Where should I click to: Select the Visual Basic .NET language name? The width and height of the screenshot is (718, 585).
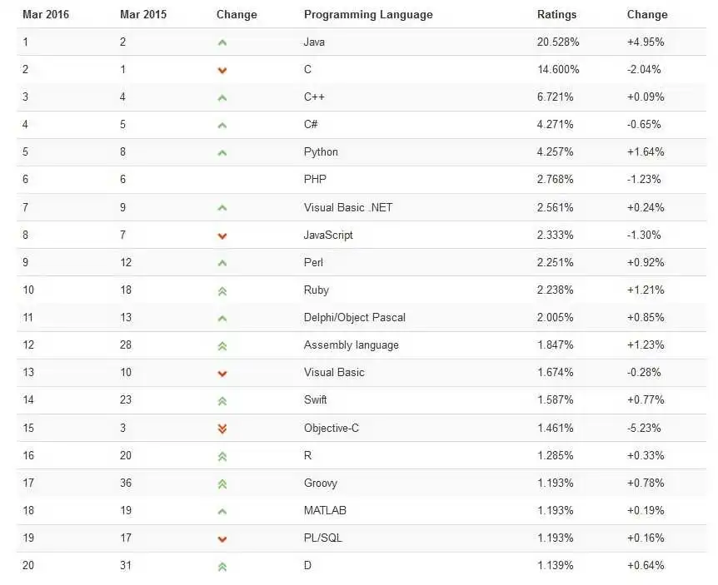click(x=348, y=208)
